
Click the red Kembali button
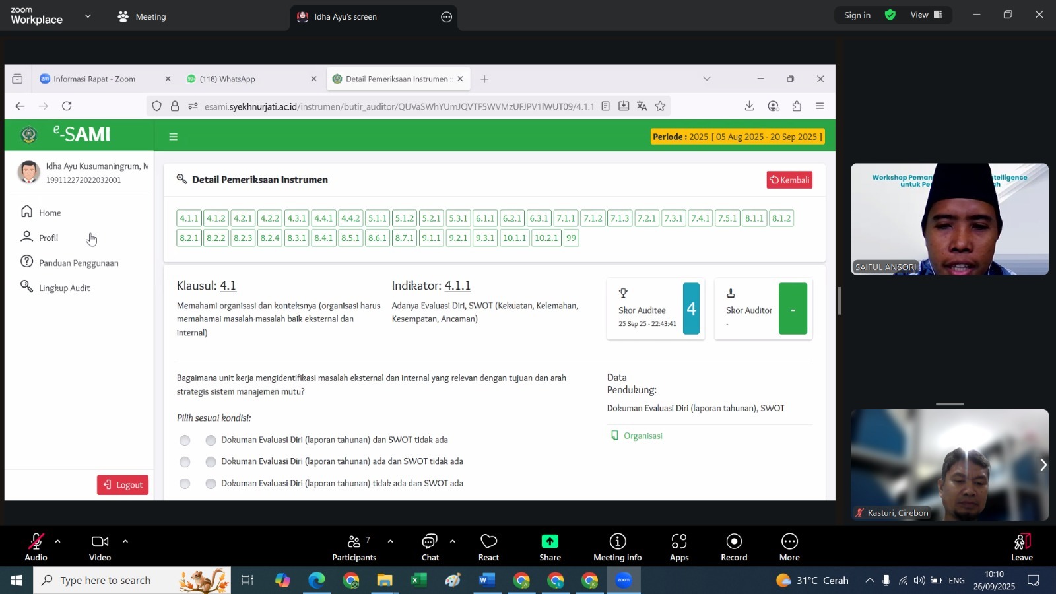pyautogui.click(x=789, y=180)
